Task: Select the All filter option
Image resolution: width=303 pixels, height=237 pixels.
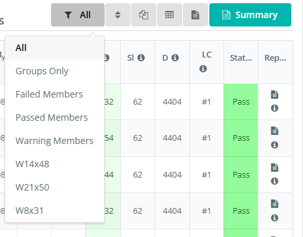Action: pos(55,48)
